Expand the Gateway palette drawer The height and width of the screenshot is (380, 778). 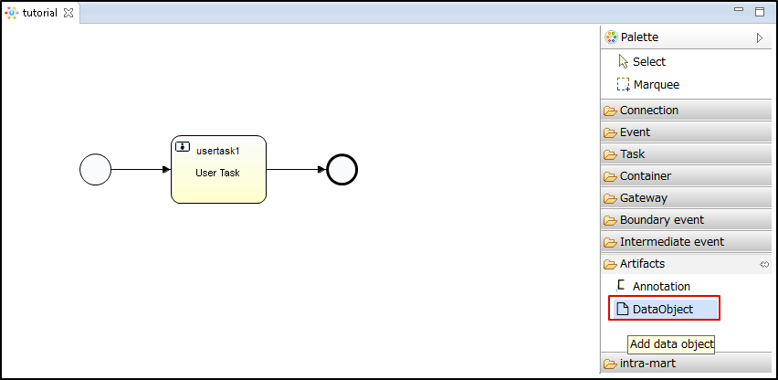coord(687,197)
